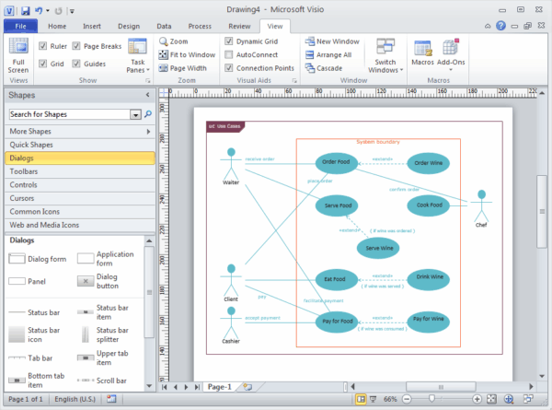Image resolution: width=552 pixels, height=410 pixels.
Task: Open the Search for Shapes dropdown arrow
Action: point(135,114)
